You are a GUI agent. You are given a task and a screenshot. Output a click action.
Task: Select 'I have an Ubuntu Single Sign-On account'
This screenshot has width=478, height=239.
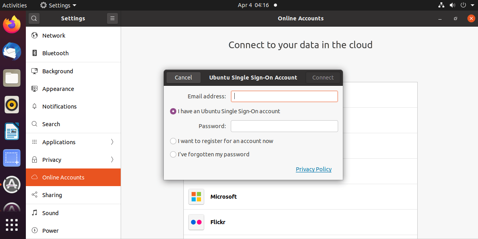173,111
